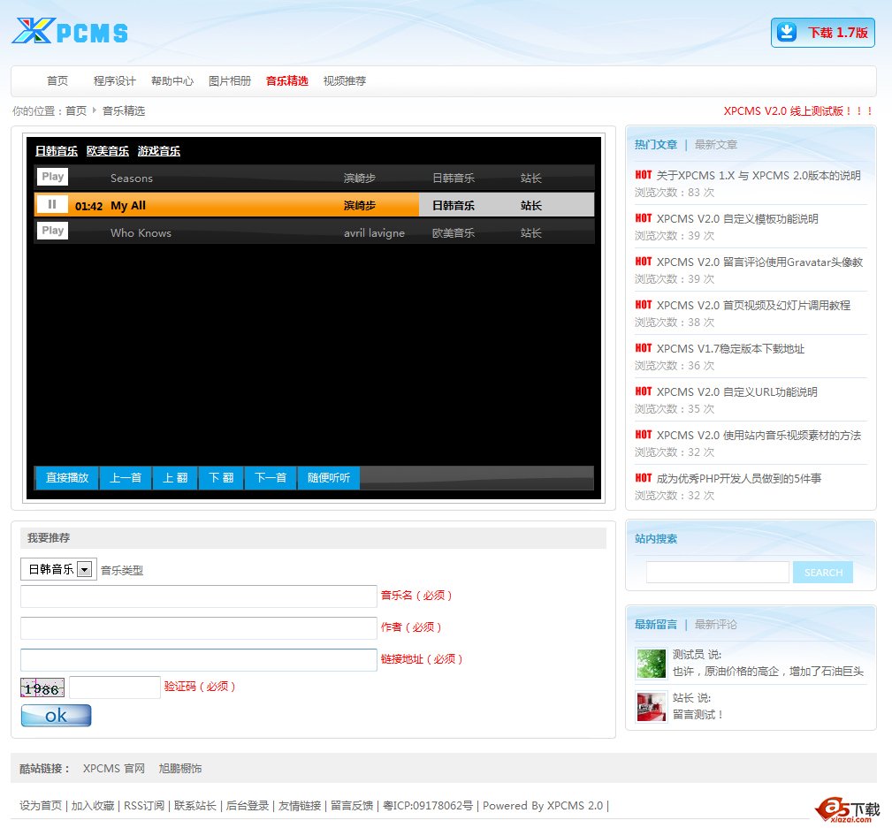Click the avril lavigne artist name
This screenshot has width=892, height=828.
coord(374,232)
